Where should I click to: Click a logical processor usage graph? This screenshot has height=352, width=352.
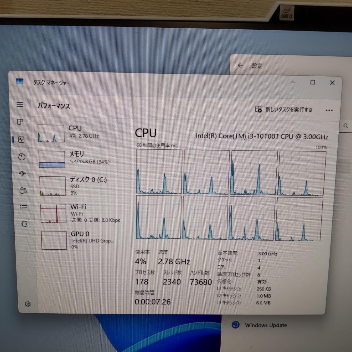click(159, 172)
